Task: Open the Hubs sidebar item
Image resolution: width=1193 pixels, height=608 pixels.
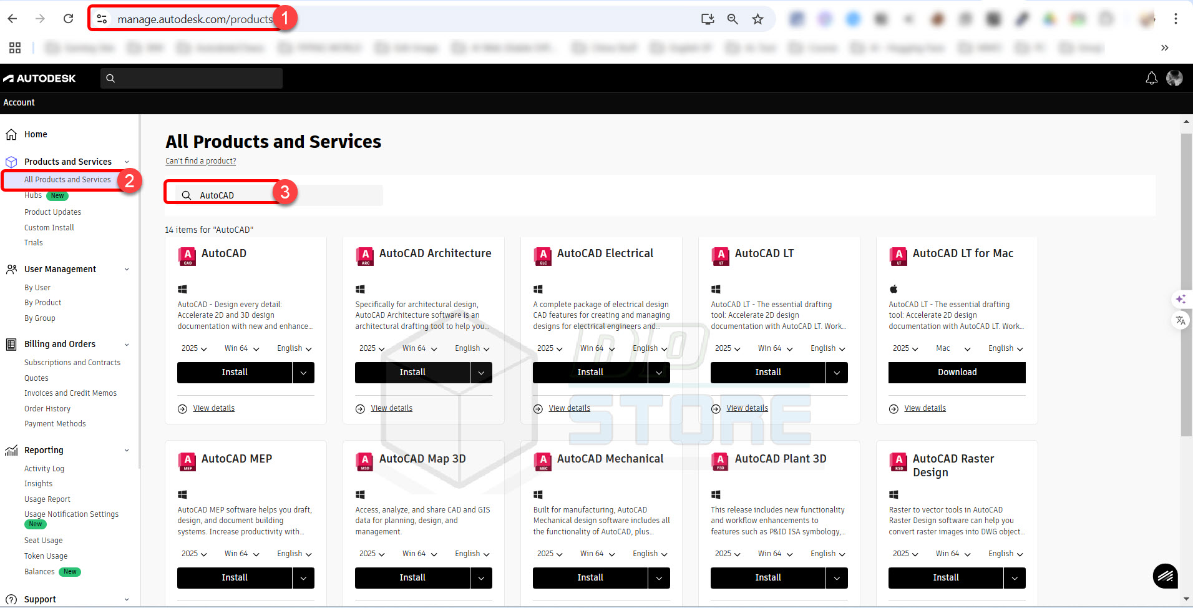Action: click(x=33, y=195)
